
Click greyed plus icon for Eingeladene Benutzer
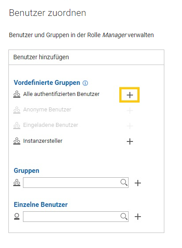coord(130,126)
